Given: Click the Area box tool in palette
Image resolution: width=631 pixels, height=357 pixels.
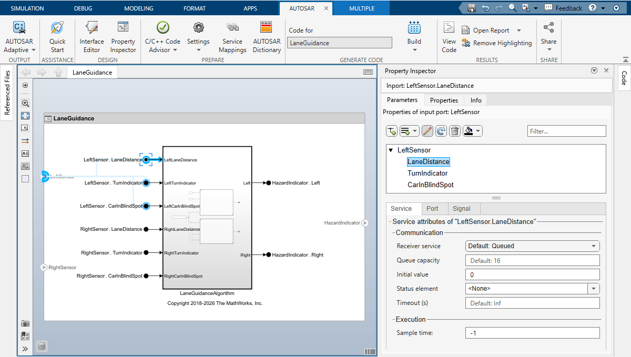Looking at the screenshot, I should [25, 179].
